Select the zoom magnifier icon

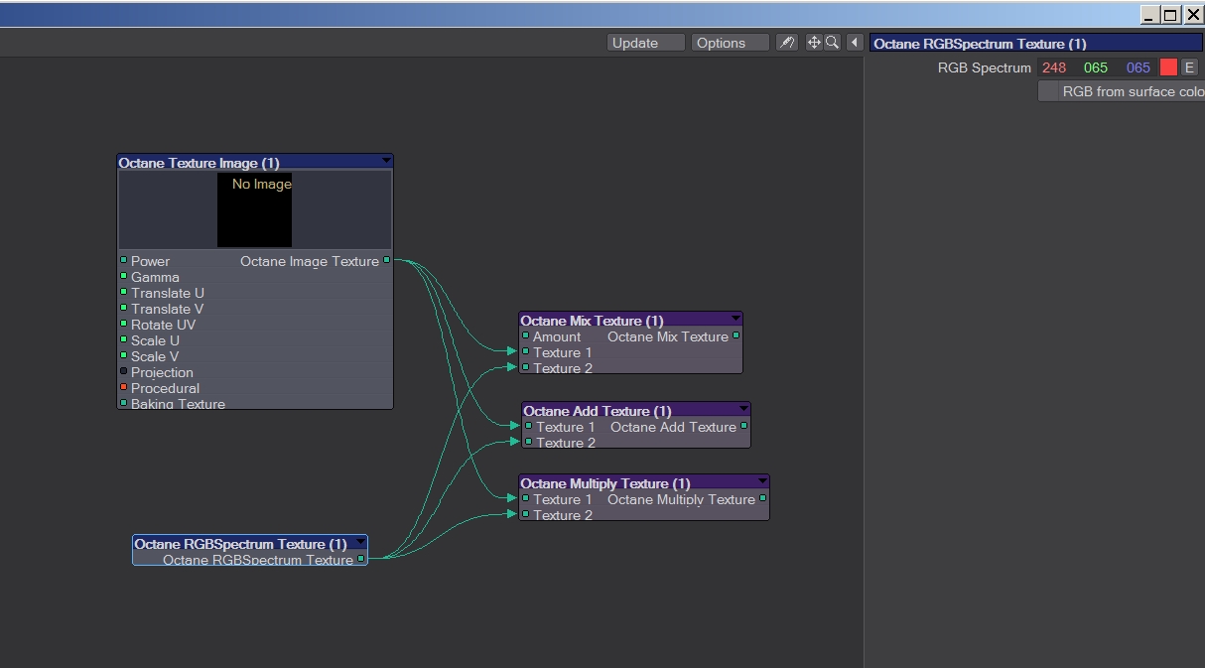[832, 43]
